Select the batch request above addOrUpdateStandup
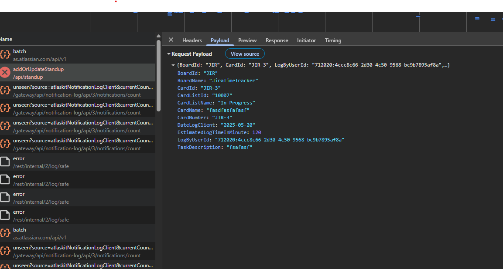This screenshot has width=503, height=269. point(78,54)
